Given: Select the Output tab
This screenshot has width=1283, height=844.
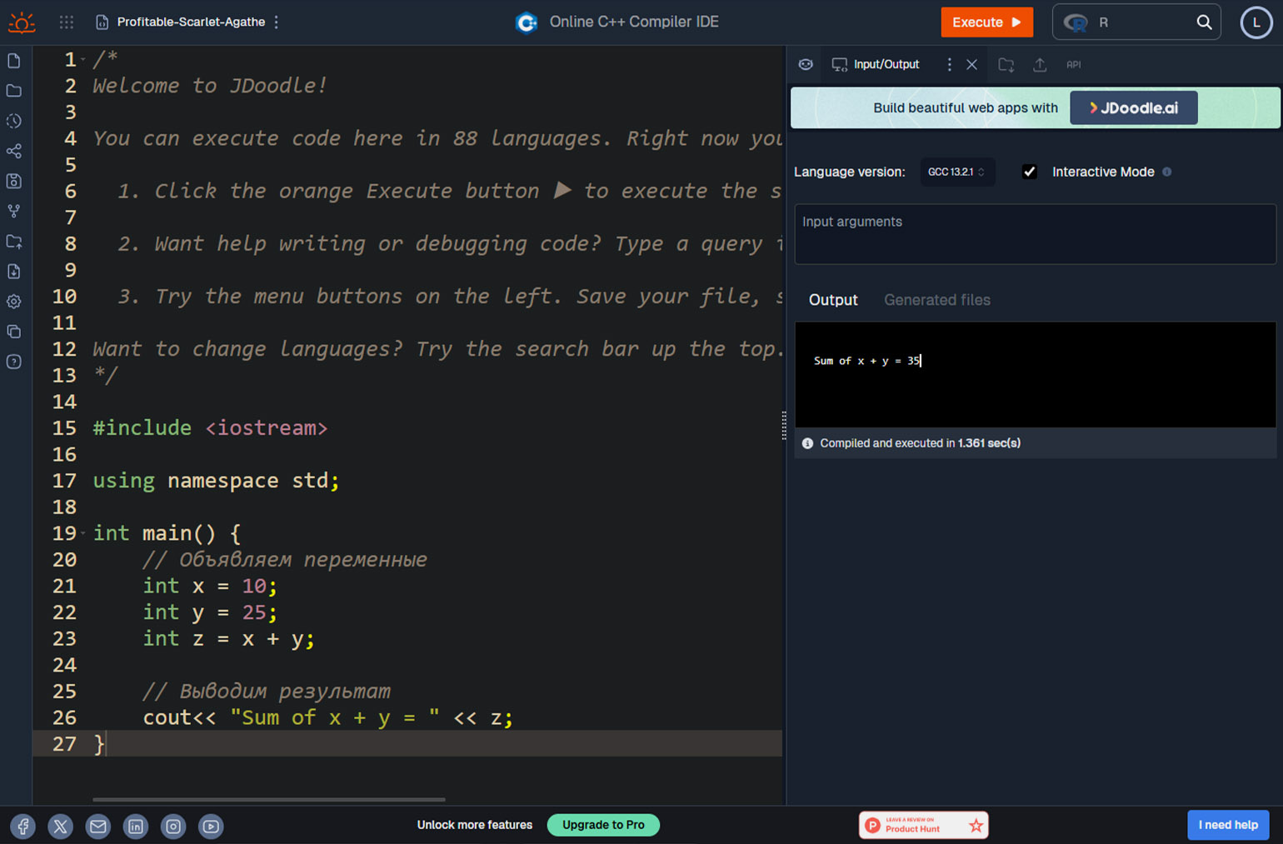Looking at the screenshot, I should (x=832, y=300).
